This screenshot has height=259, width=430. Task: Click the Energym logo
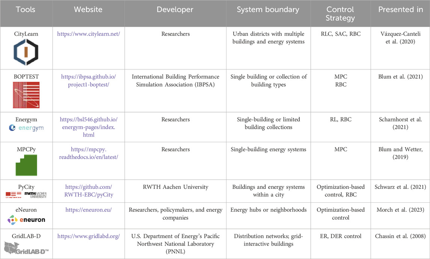click(x=26, y=128)
